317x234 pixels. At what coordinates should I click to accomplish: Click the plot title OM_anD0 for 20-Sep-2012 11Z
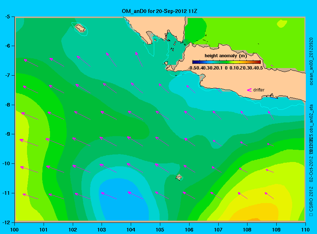pyautogui.click(x=159, y=11)
